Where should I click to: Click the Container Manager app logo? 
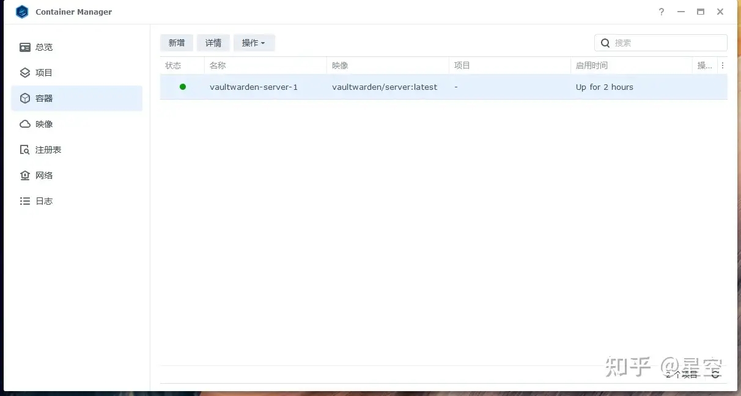(x=22, y=12)
